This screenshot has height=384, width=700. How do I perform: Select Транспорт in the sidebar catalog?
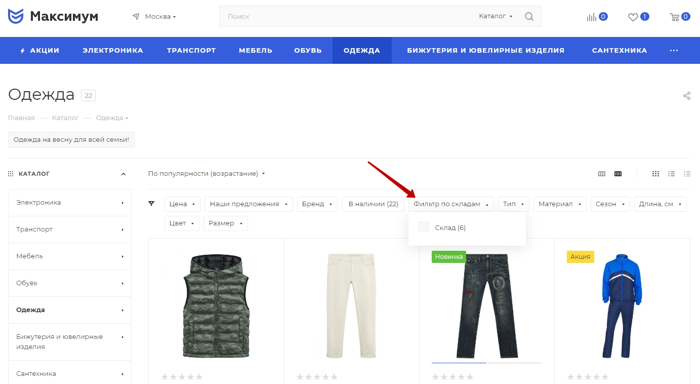tap(70, 229)
